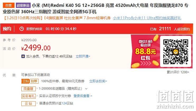
Task: Click the 自营 orange tag
Action: coord(9,5)
